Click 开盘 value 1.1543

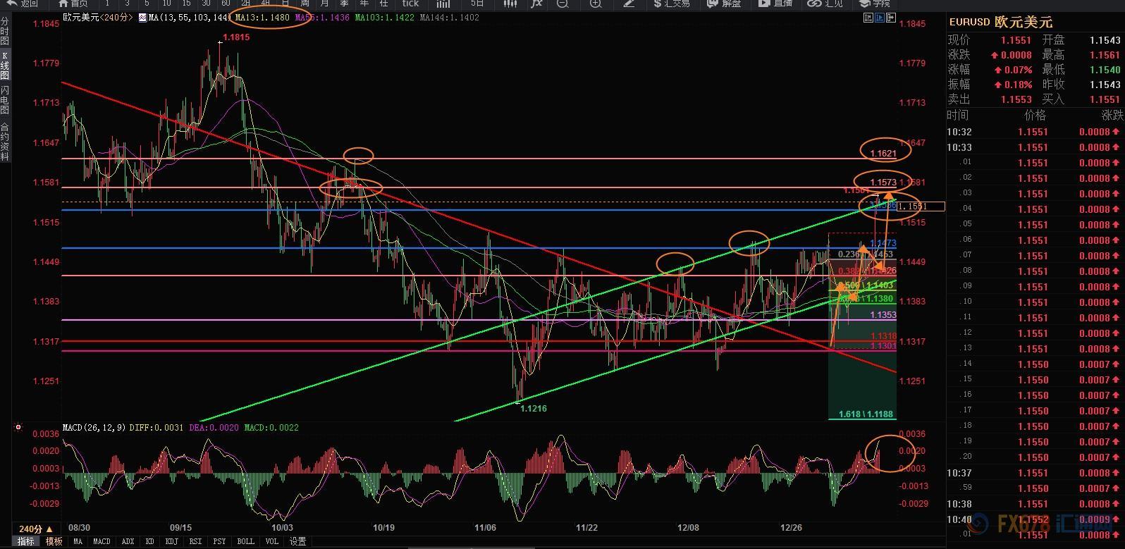1105,40
